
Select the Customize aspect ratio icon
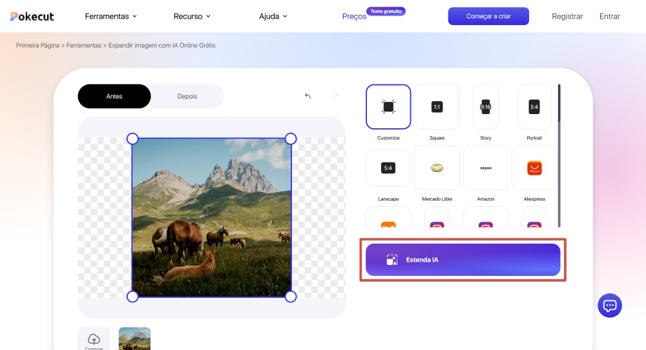tap(388, 106)
